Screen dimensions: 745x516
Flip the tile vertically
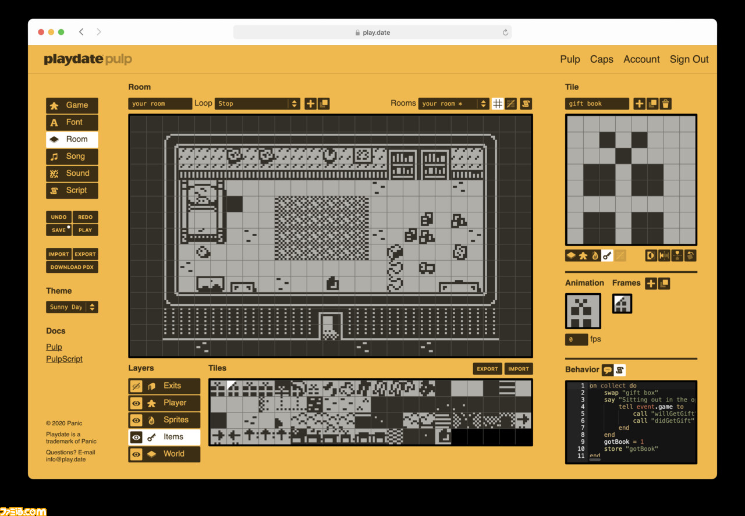click(x=677, y=255)
